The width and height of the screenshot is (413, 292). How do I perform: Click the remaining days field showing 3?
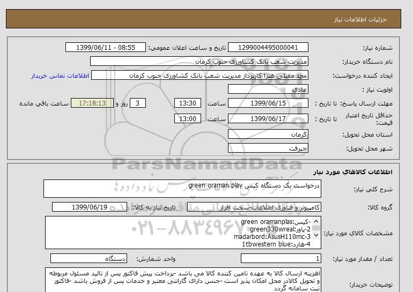tap(138, 103)
